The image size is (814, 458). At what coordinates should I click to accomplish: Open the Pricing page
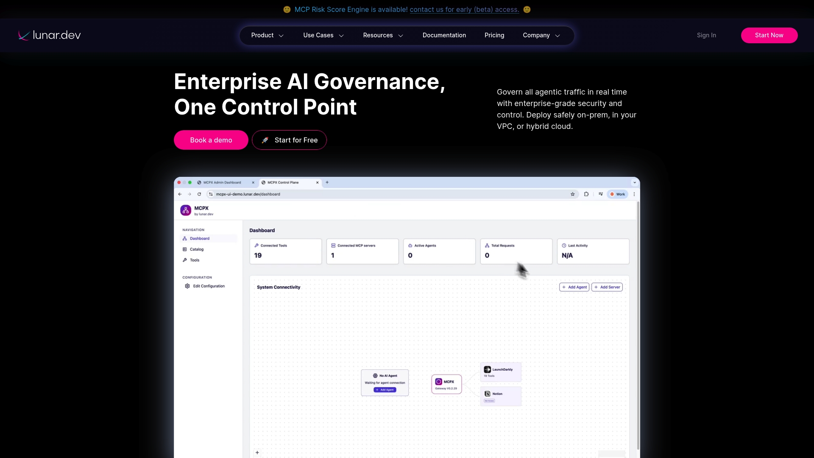pos(494,35)
